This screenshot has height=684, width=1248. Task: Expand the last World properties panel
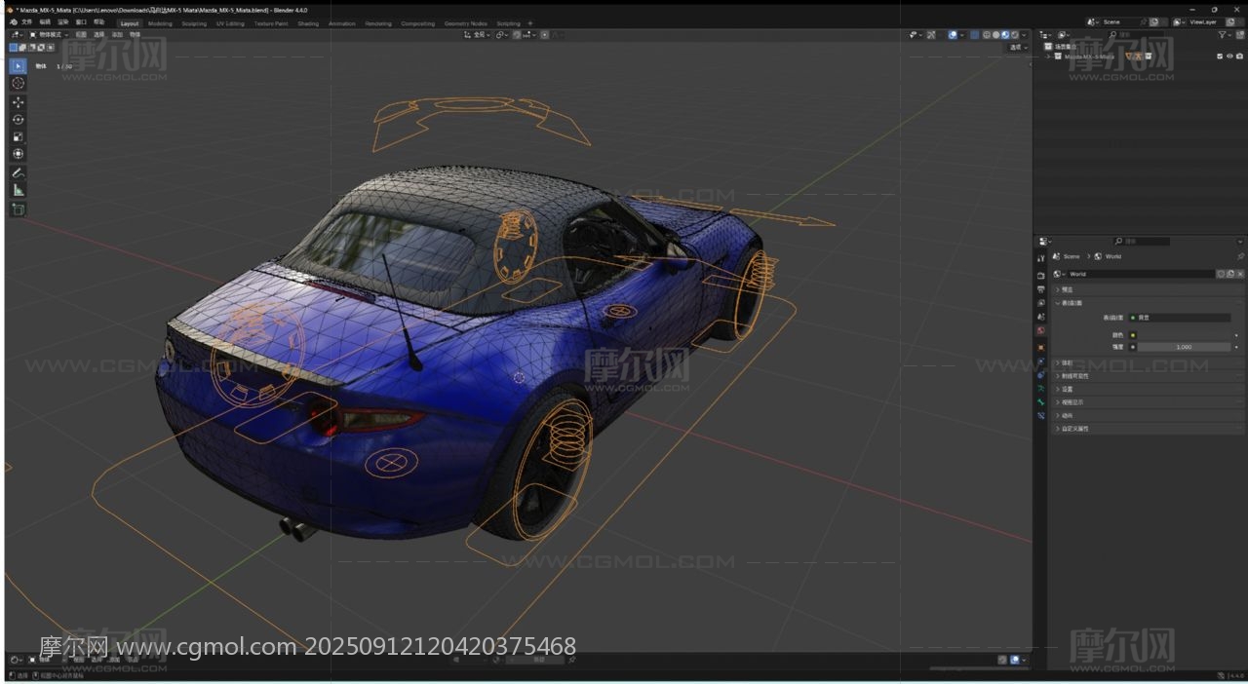(1057, 429)
